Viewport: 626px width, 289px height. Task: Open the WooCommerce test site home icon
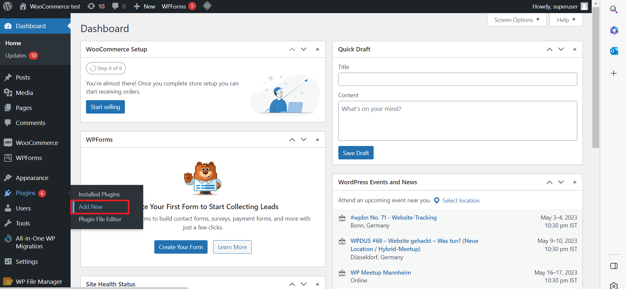(23, 6)
